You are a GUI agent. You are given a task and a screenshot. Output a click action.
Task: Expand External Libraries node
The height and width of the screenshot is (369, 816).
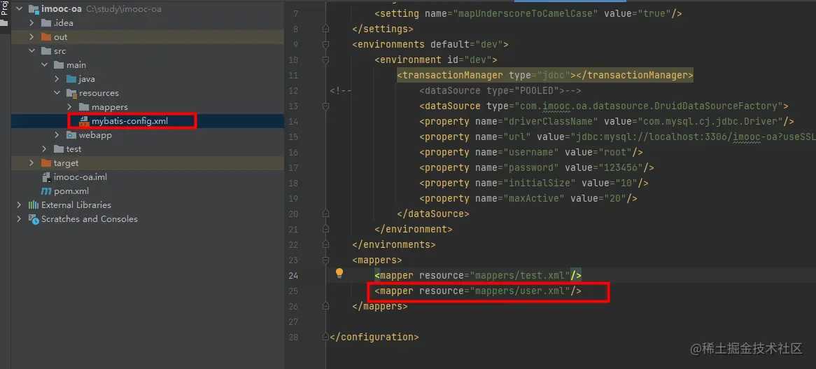click(x=20, y=205)
